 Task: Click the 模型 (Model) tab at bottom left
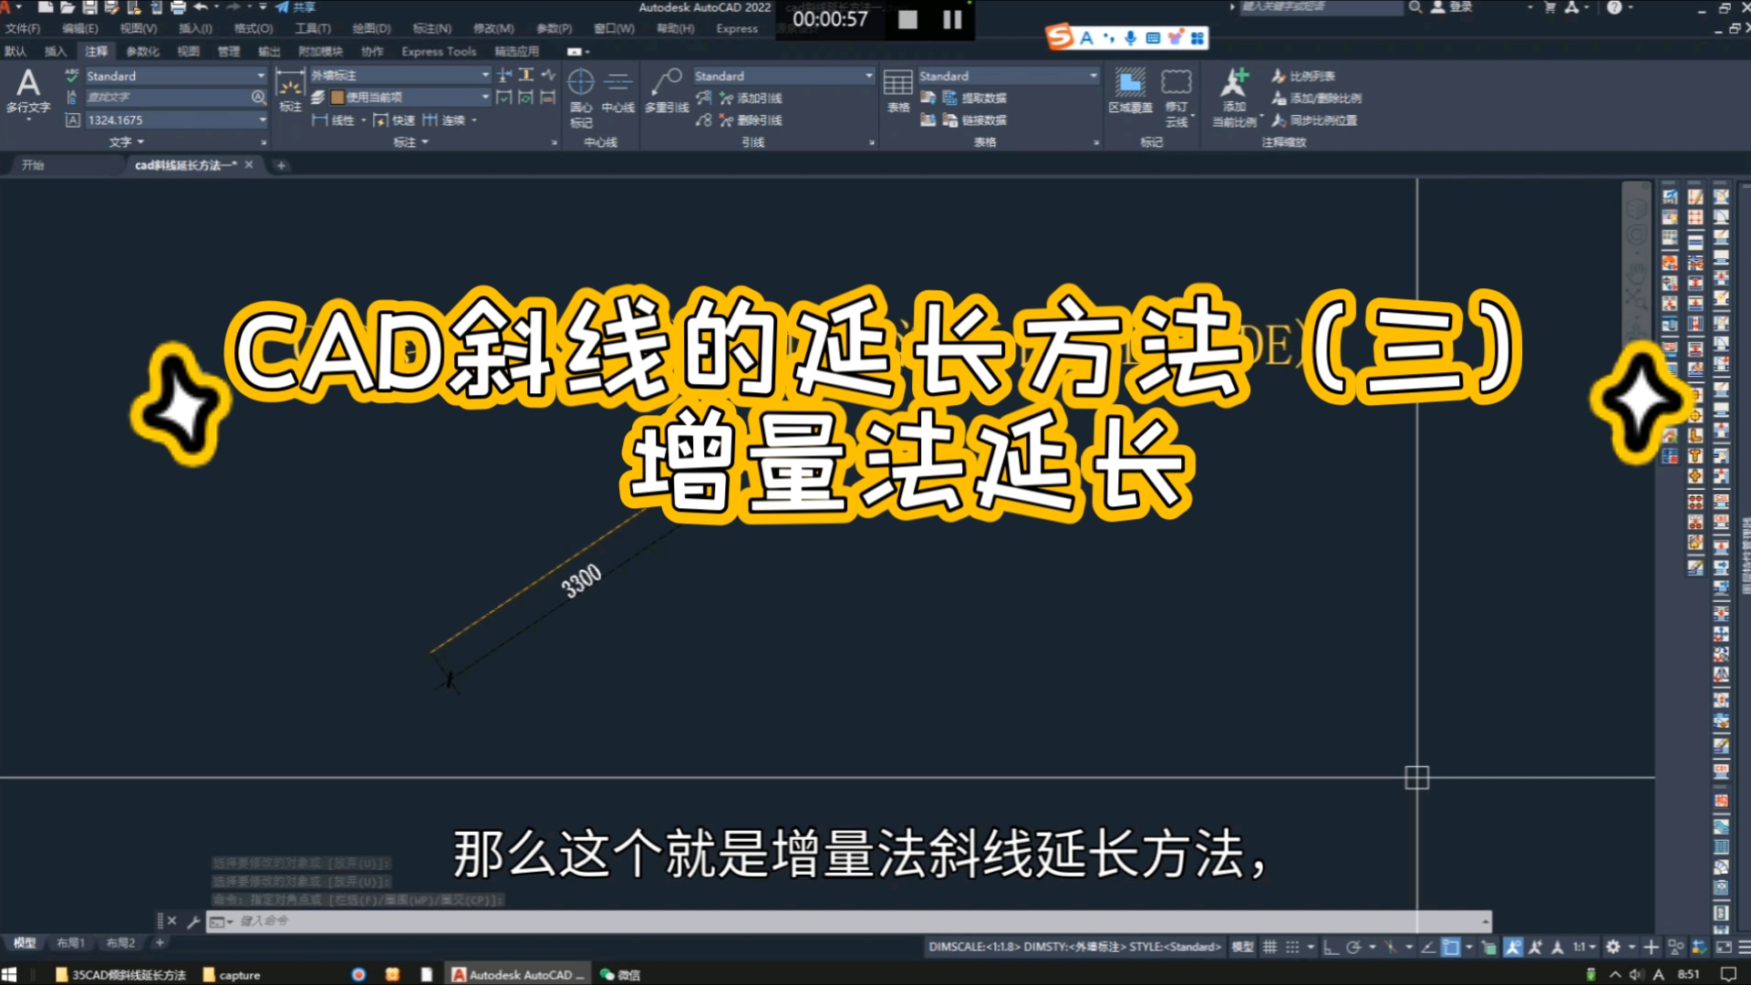pyautogui.click(x=23, y=943)
